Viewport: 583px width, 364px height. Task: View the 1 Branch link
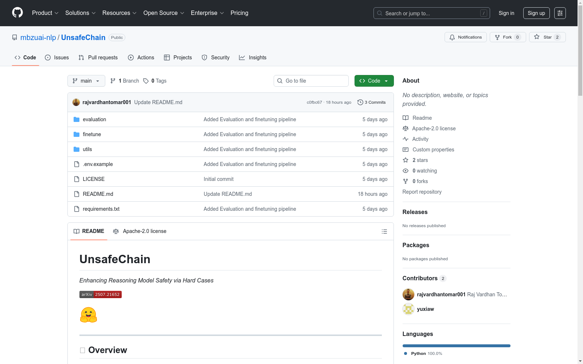[x=125, y=81]
